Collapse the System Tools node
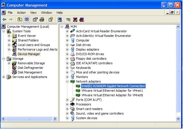The height and width of the screenshot is (130, 184). (x=4, y=31)
